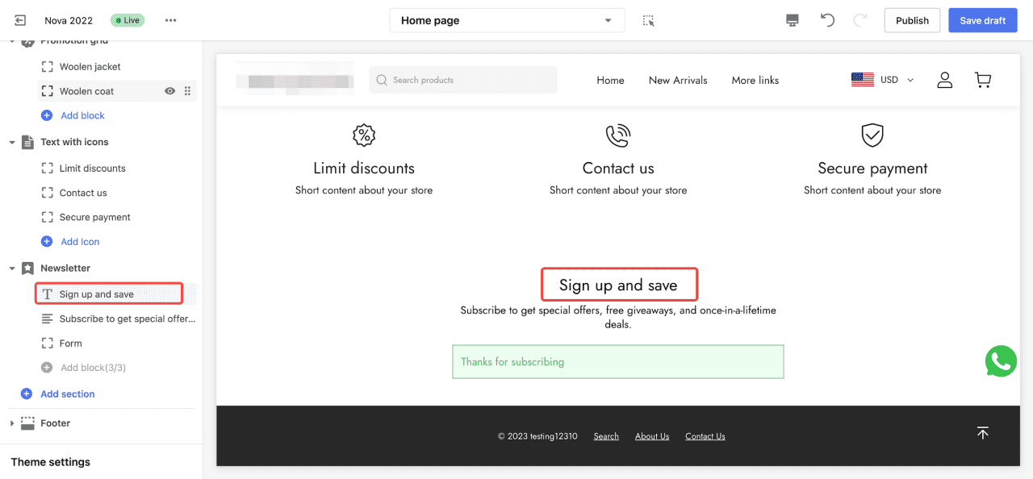The width and height of the screenshot is (1033, 479).
Task: Click the Contact Us footer link
Action: pyautogui.click(x=705, y=436)
